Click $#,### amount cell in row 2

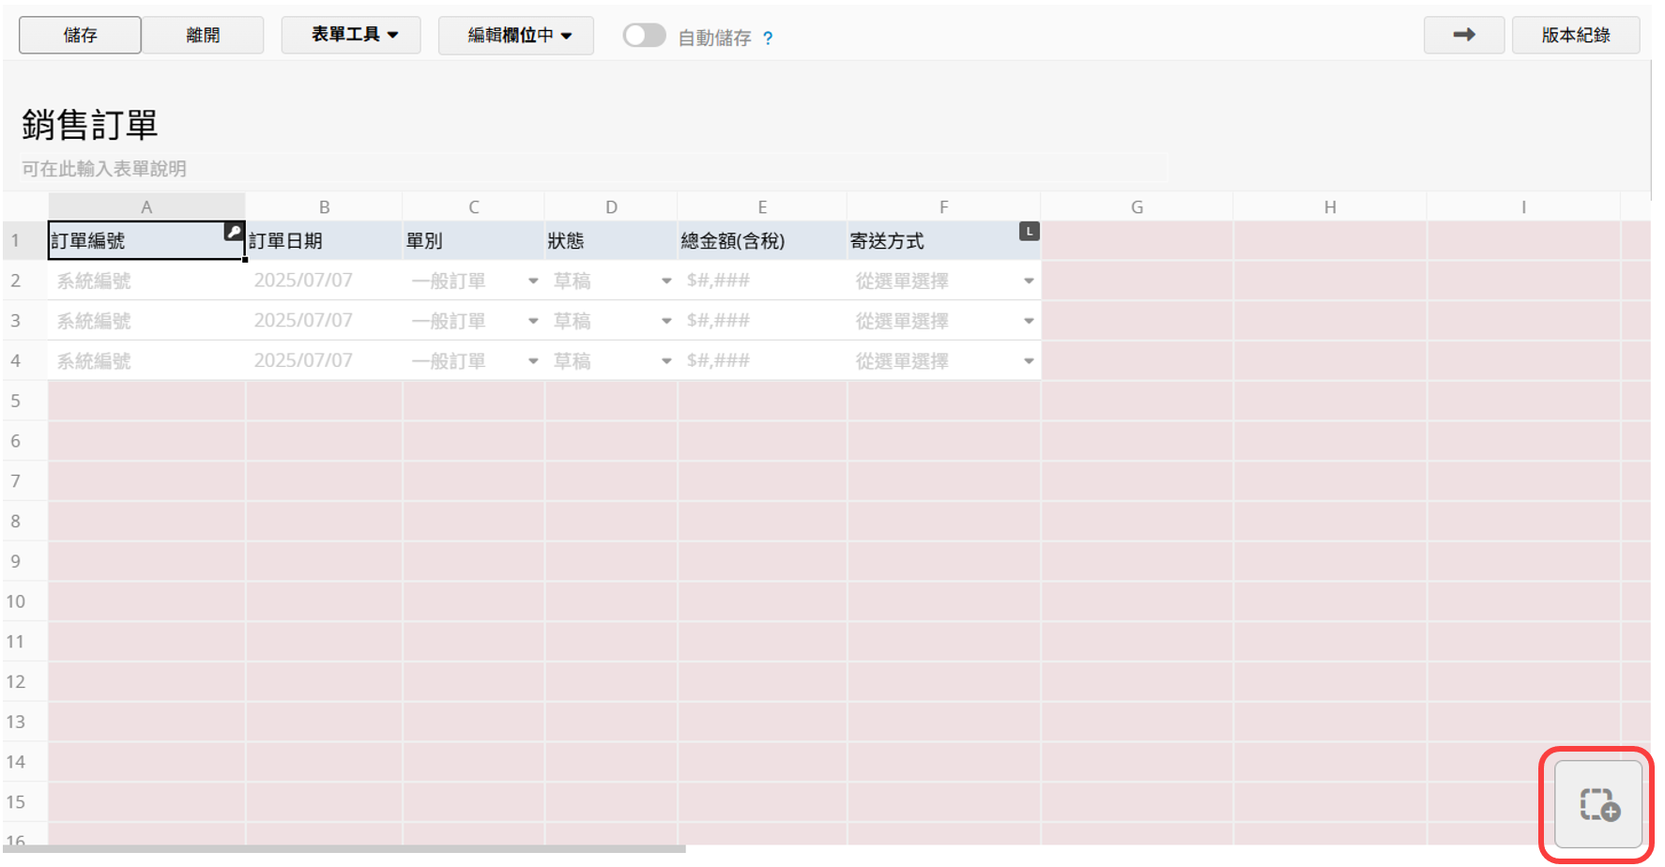(x=762, y=281)
